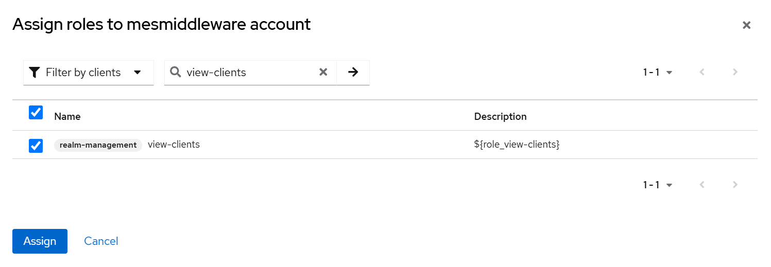
Task: Click the Name column header
Action: click(x=67, y=117)
